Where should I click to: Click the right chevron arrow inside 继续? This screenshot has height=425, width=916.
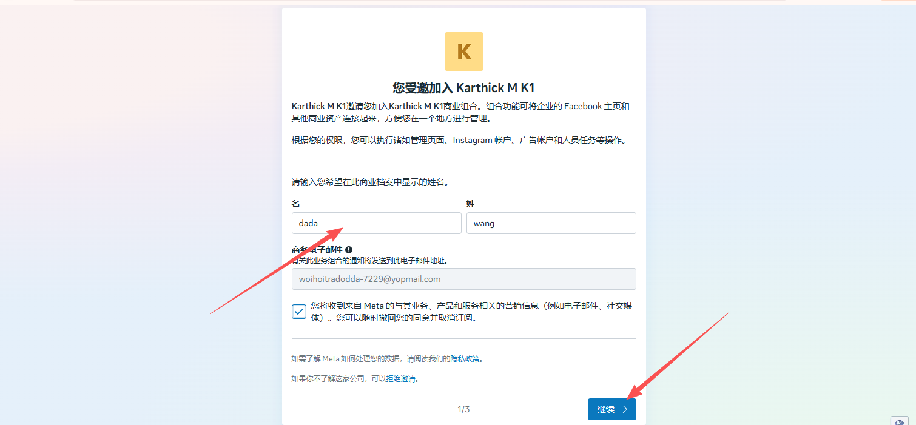(625, 409)
